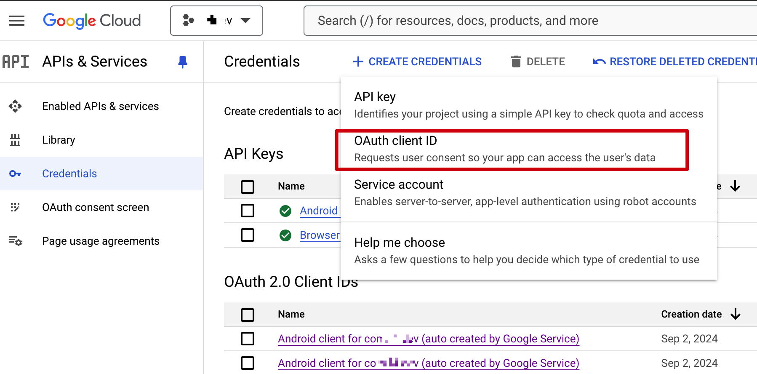Click the plus icon for Create Credentials

point(358,61)
